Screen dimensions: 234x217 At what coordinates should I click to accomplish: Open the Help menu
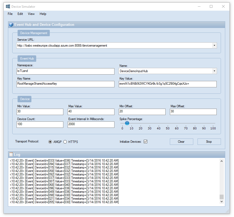click(x=43, y=14)
